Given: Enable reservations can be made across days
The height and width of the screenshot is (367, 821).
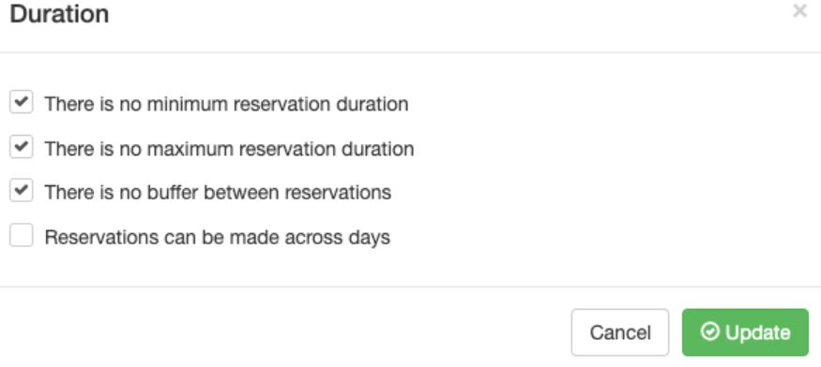Looking at the screenshot, I should (x=22, y=235).
